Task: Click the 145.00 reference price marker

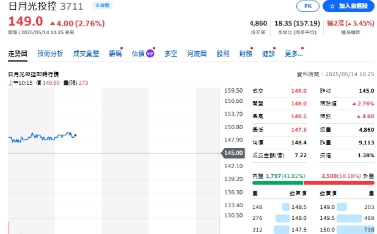Action: coord(233,153)
